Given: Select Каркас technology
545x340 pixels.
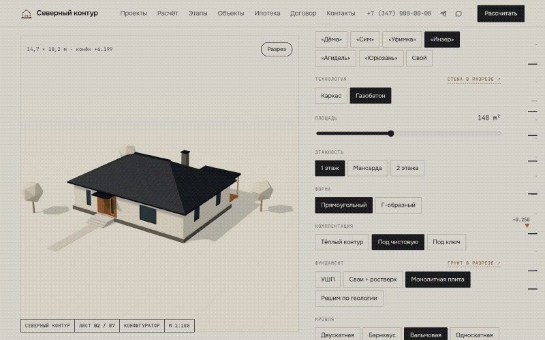Looking at the screenshot, I should [331, 96].
